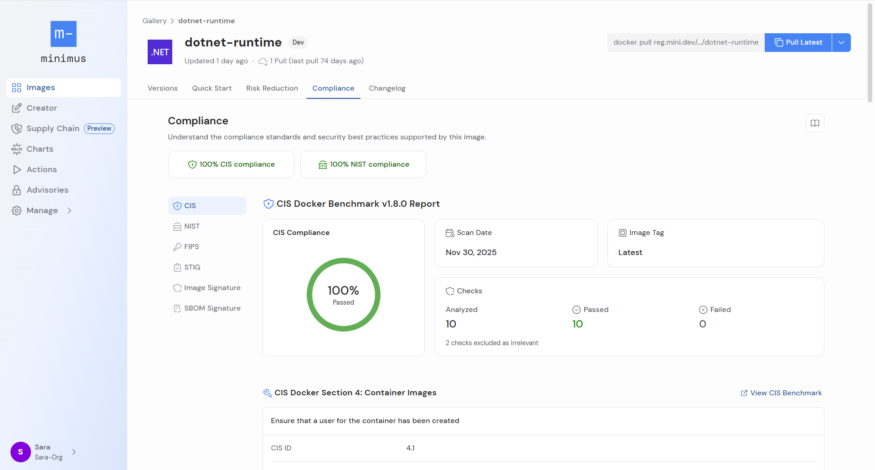Open the SBOM Signature section
The height and width of the screenshot is (470, 875).
pyautogui.click(x=212, y=308)
